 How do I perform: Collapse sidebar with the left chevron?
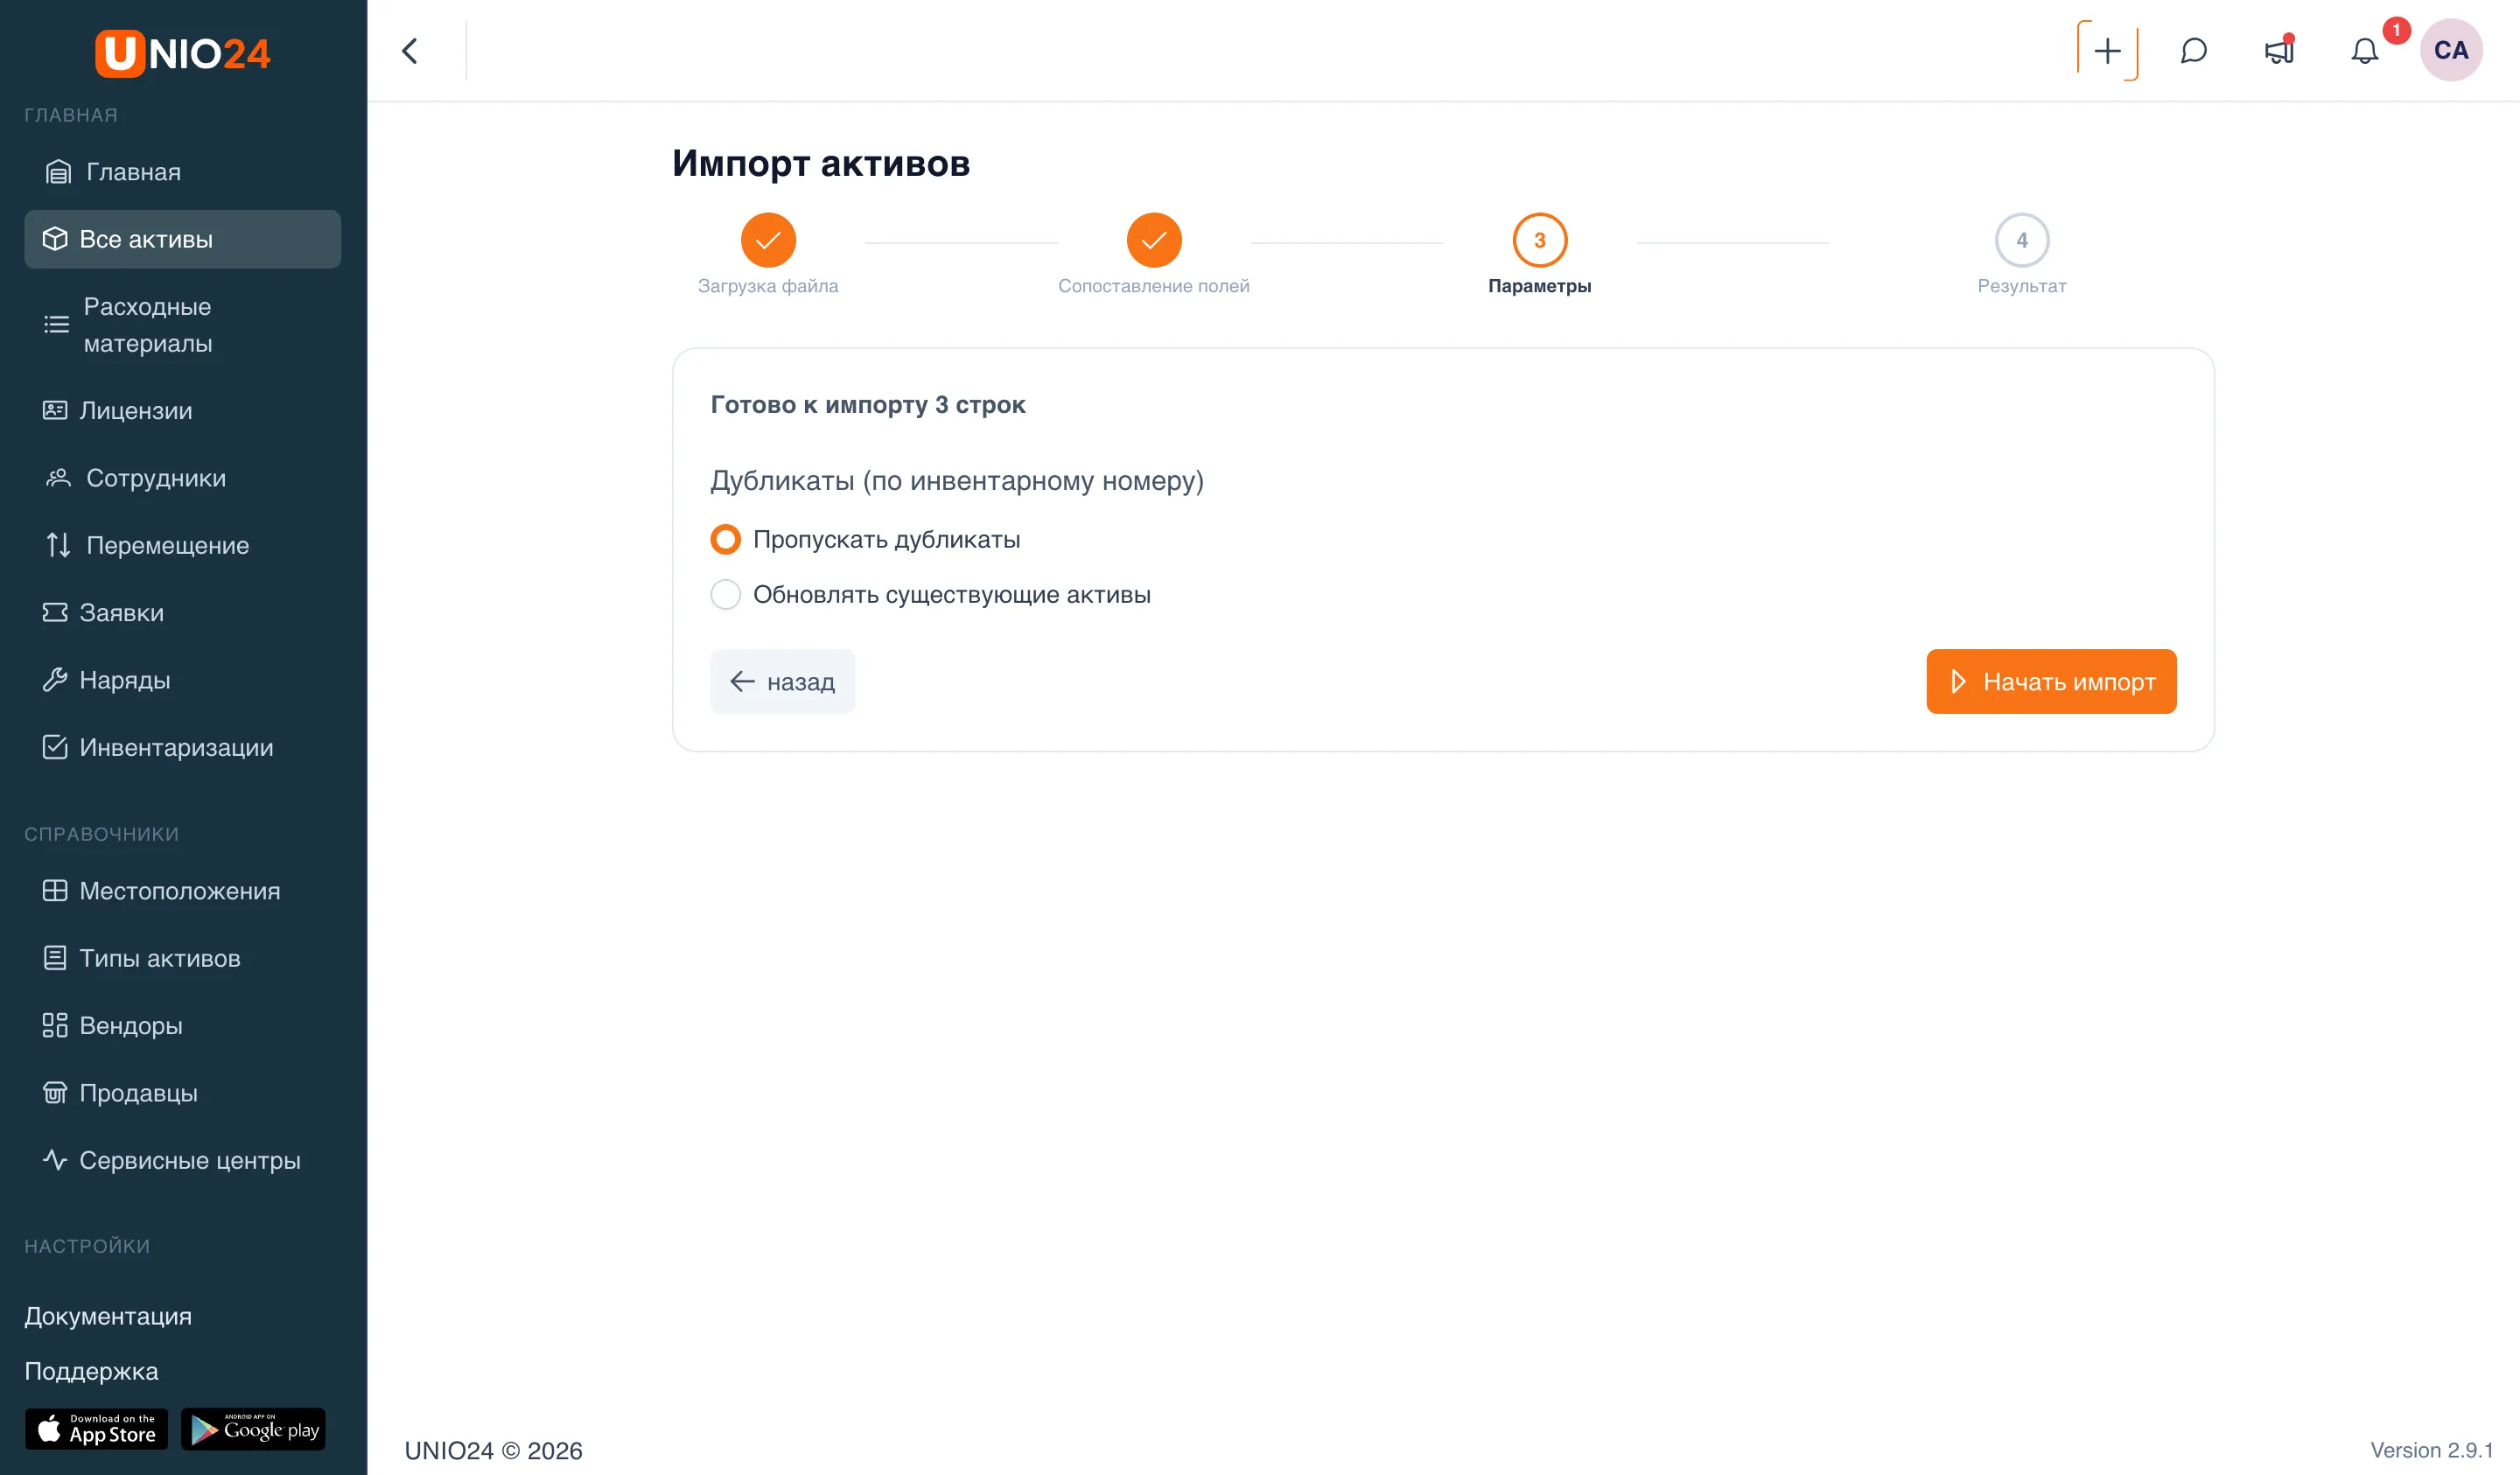pos(410,51)
